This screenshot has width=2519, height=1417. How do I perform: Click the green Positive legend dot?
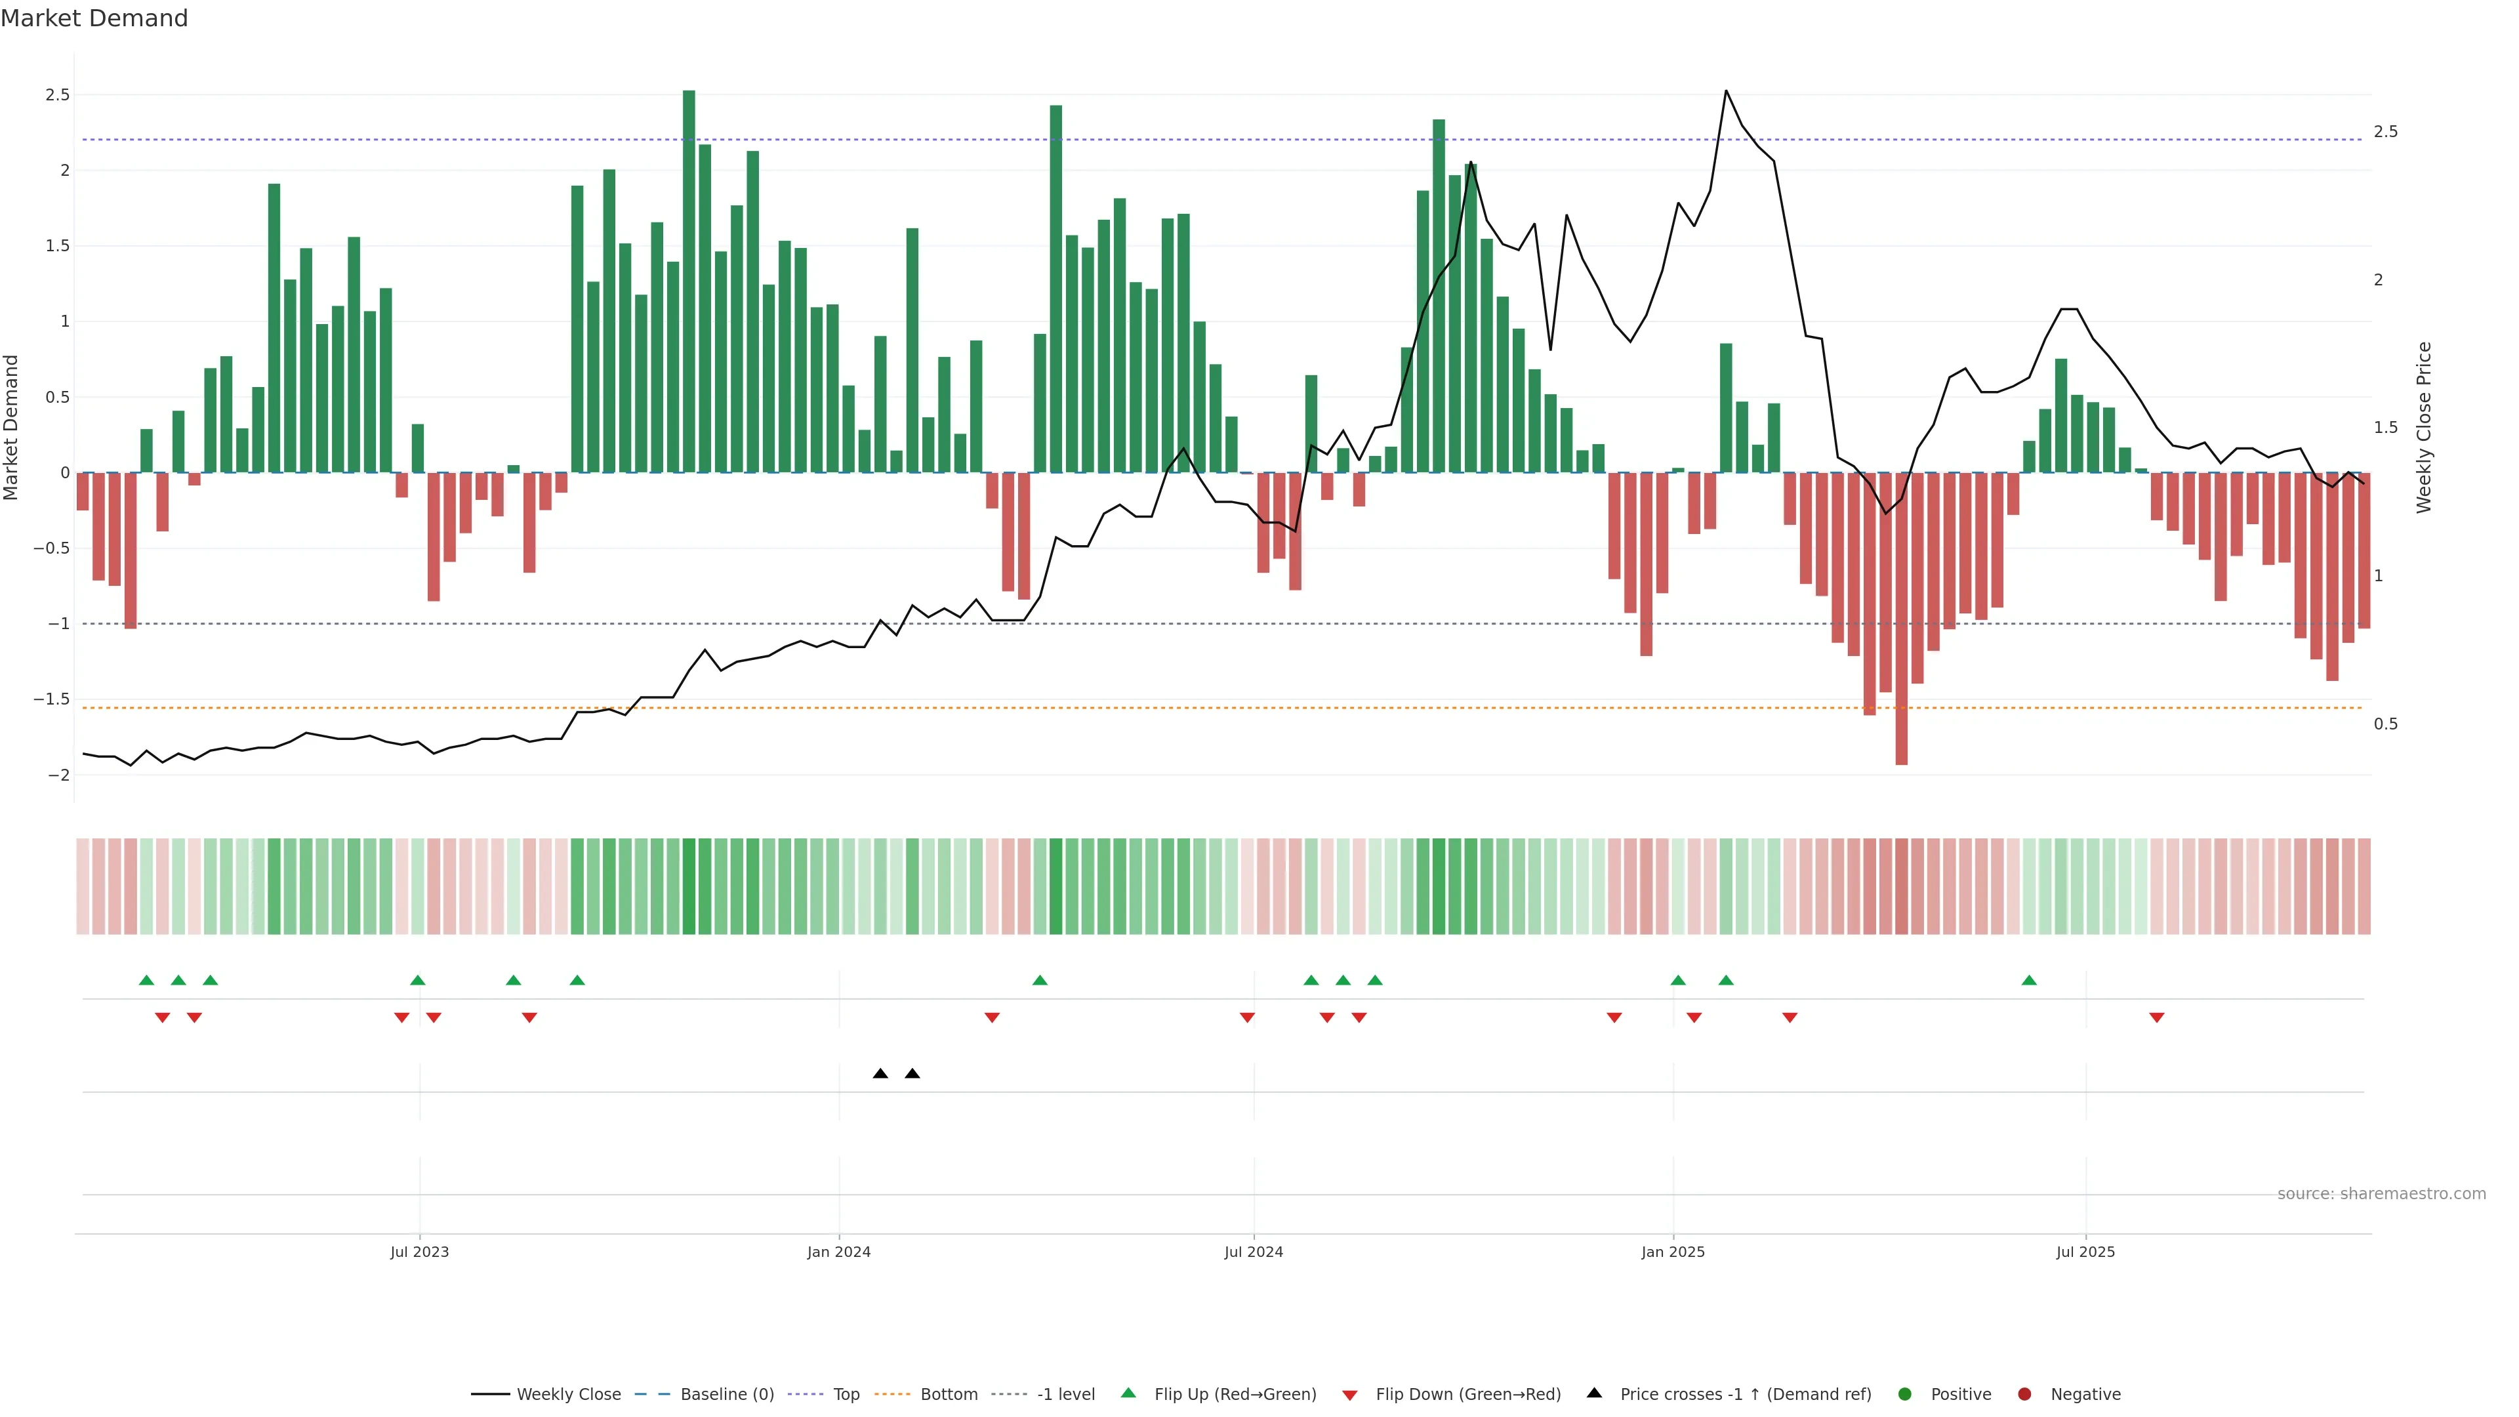click(x=1904, y=1393)
